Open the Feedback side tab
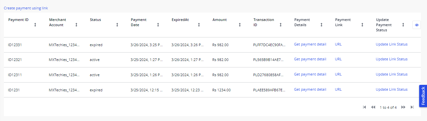Viewport: 427px width, 121px height. pos(423,96)
